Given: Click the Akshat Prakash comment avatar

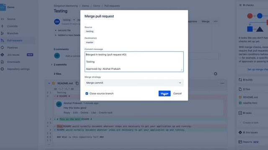Looking at the screenshot, I should (59, 104).
